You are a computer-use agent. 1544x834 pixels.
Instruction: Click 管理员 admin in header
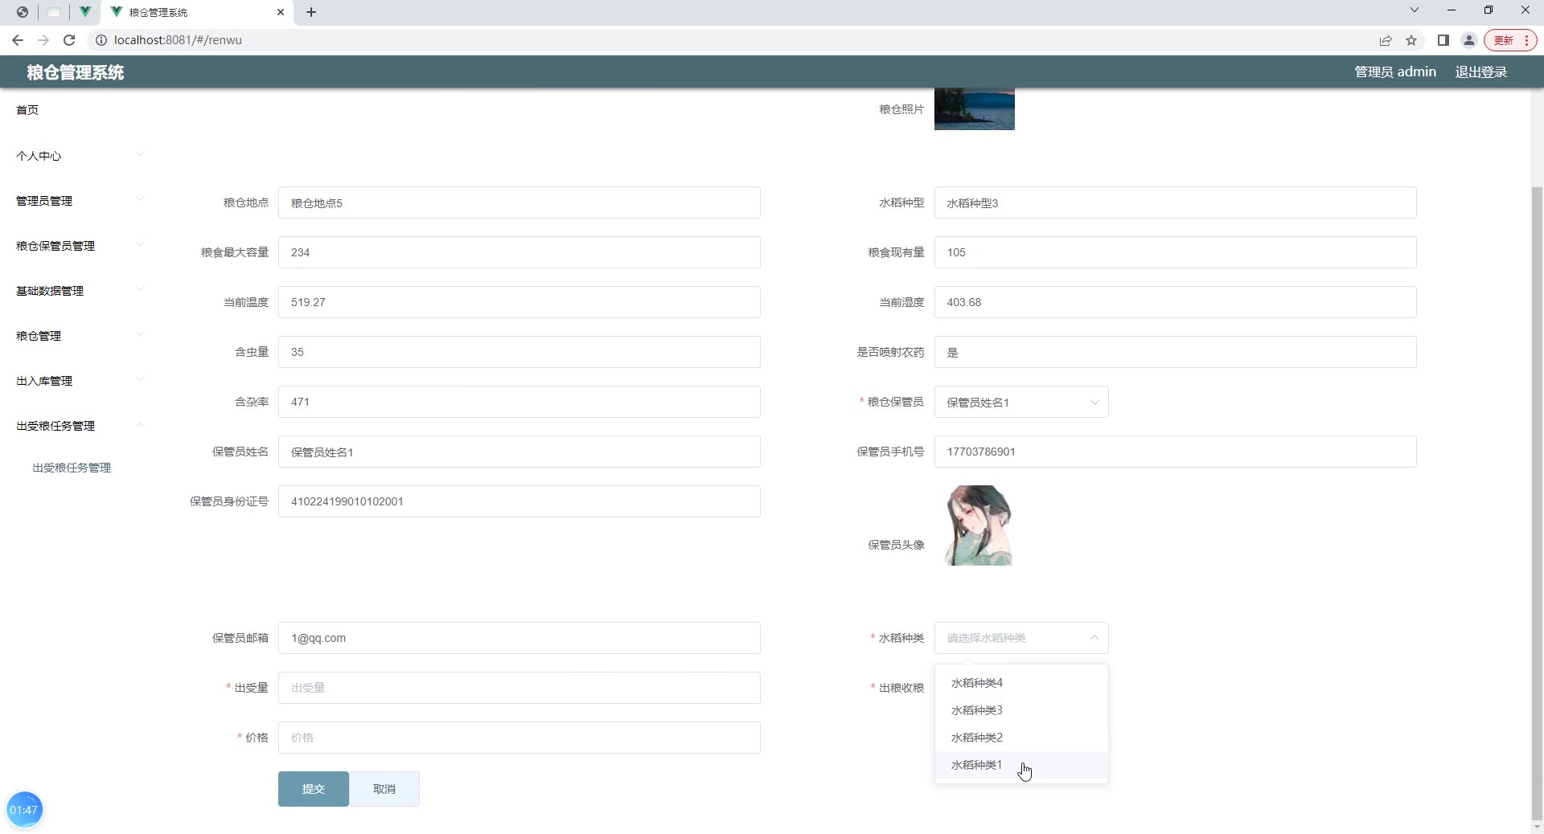coord(1395,72)
